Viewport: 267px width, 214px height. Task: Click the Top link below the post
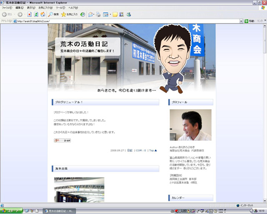click(x=153, y=151)
